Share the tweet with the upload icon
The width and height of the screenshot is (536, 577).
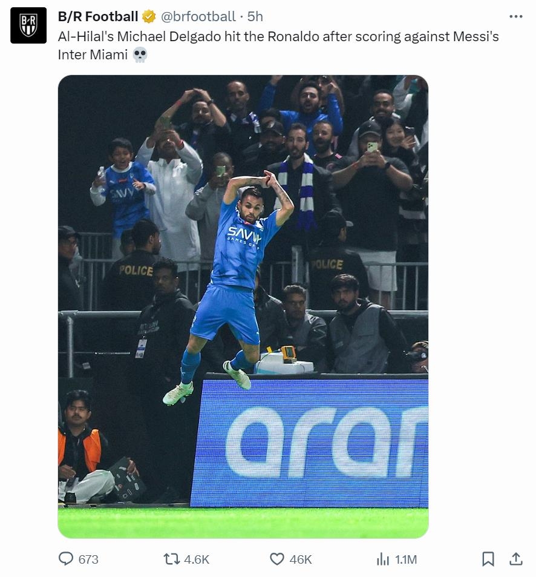[516, 559]
